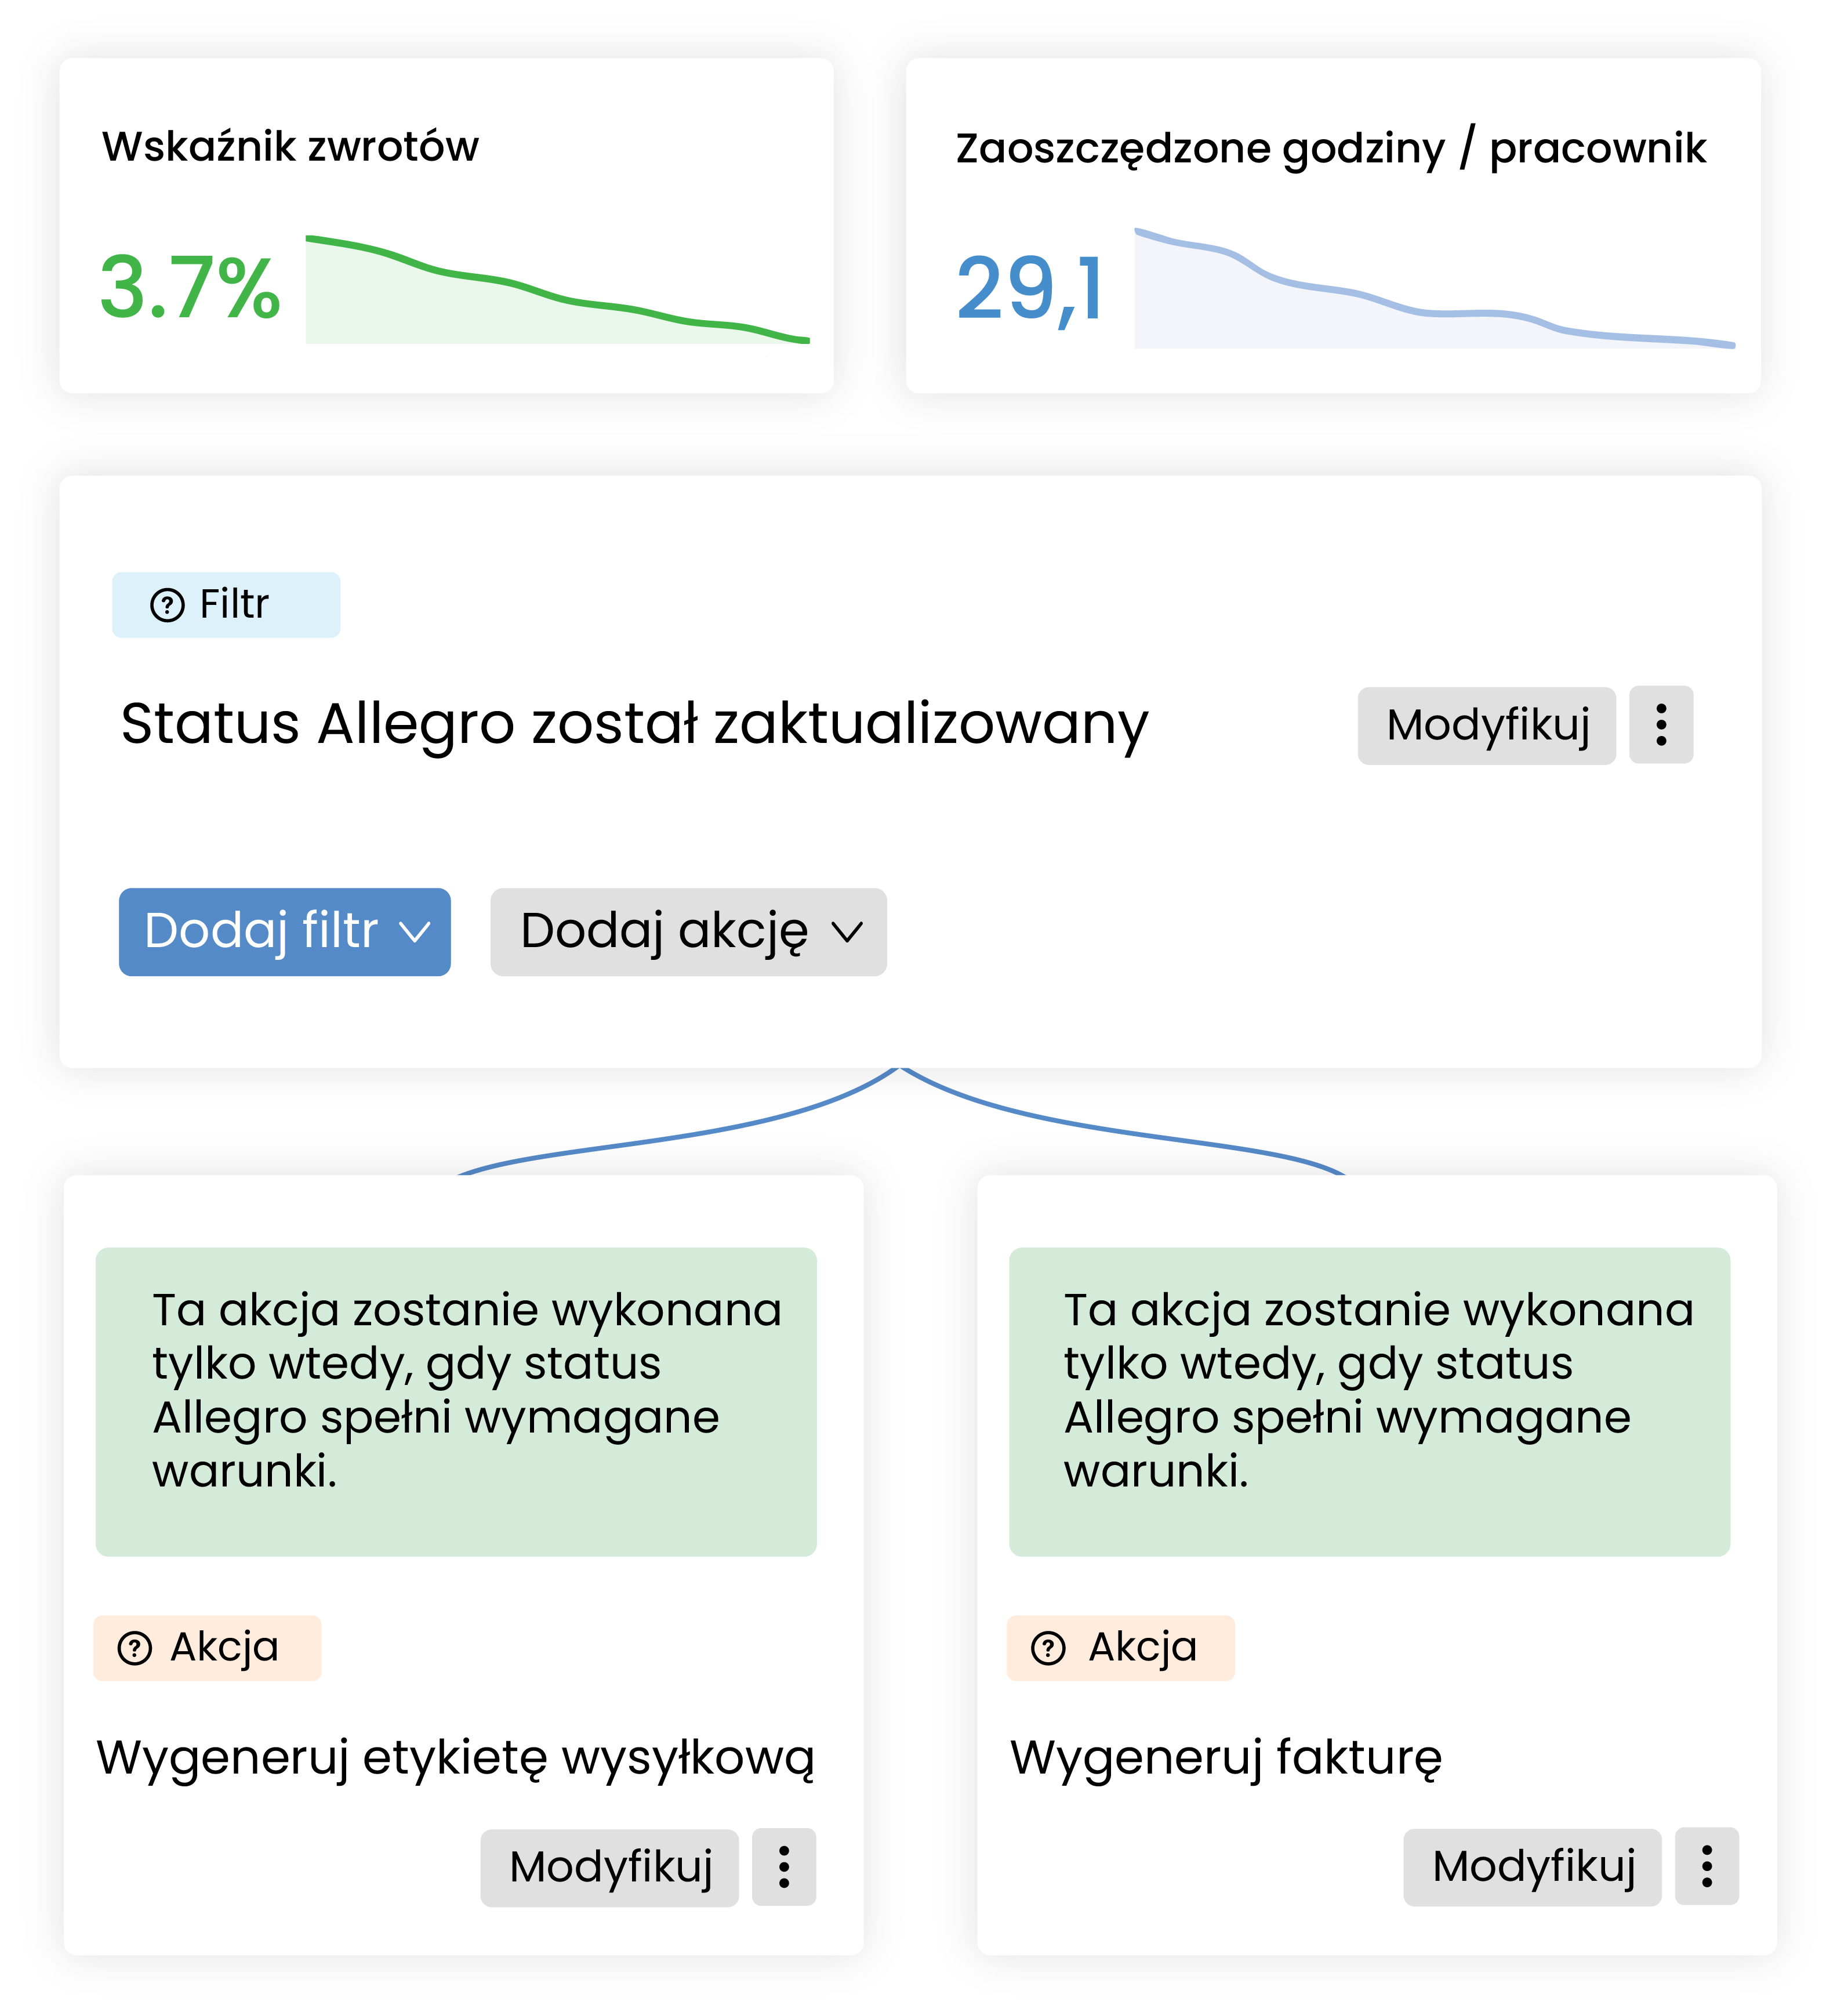The image size is (1837, 2016).
Task: Open three-dot menu beside Status Allegro filter
Action: pyautogui.click(x=1661, y=726)
